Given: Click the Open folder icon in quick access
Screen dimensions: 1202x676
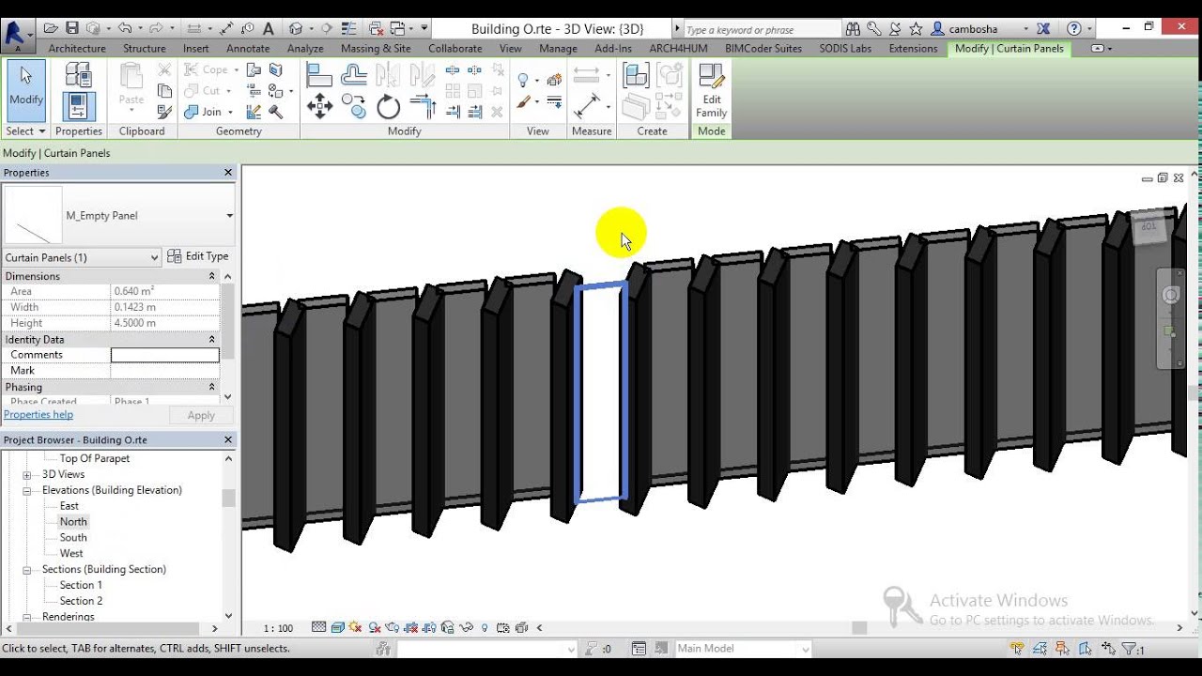Looking at the screenshot, I should 51,29.
